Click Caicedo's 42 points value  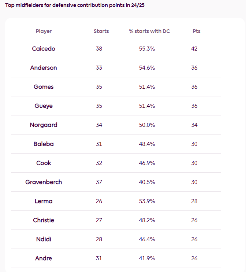coord(194,48)
